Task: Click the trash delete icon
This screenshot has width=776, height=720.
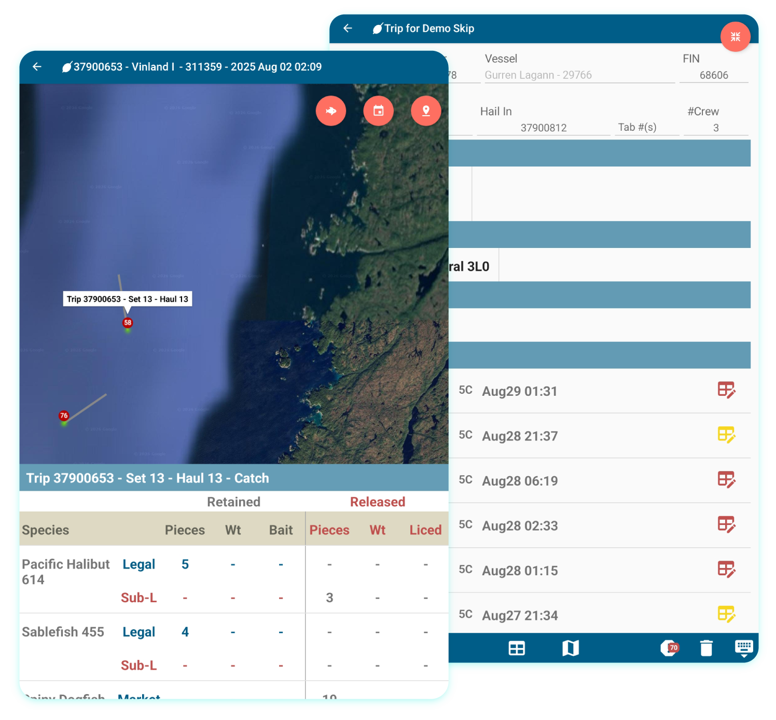Action: [x=706, y=648]
